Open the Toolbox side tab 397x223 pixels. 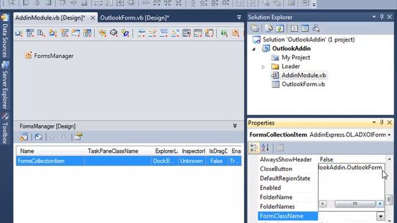[x=4, y=128]
